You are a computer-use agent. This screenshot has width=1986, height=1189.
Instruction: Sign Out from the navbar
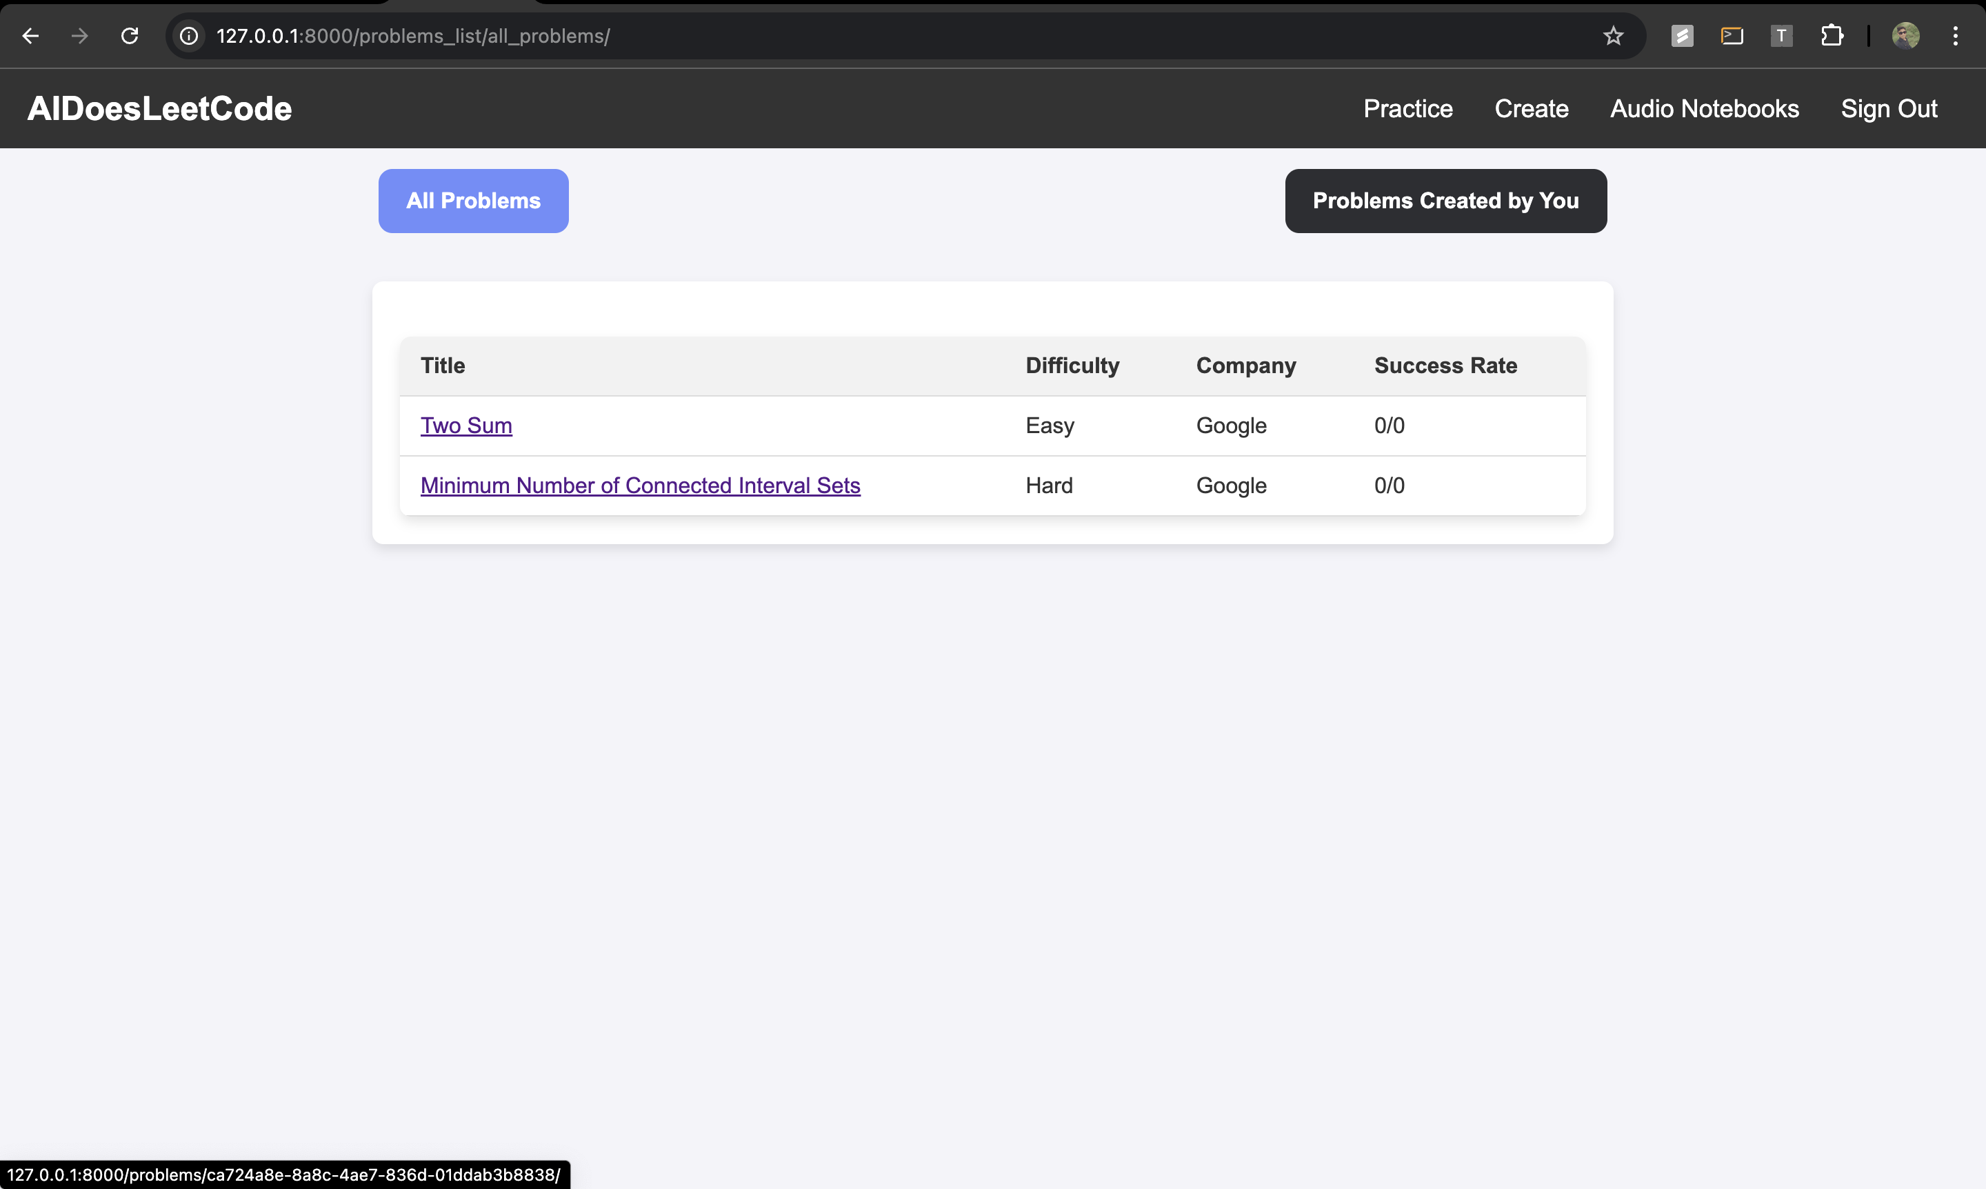tap(1888, 109)
